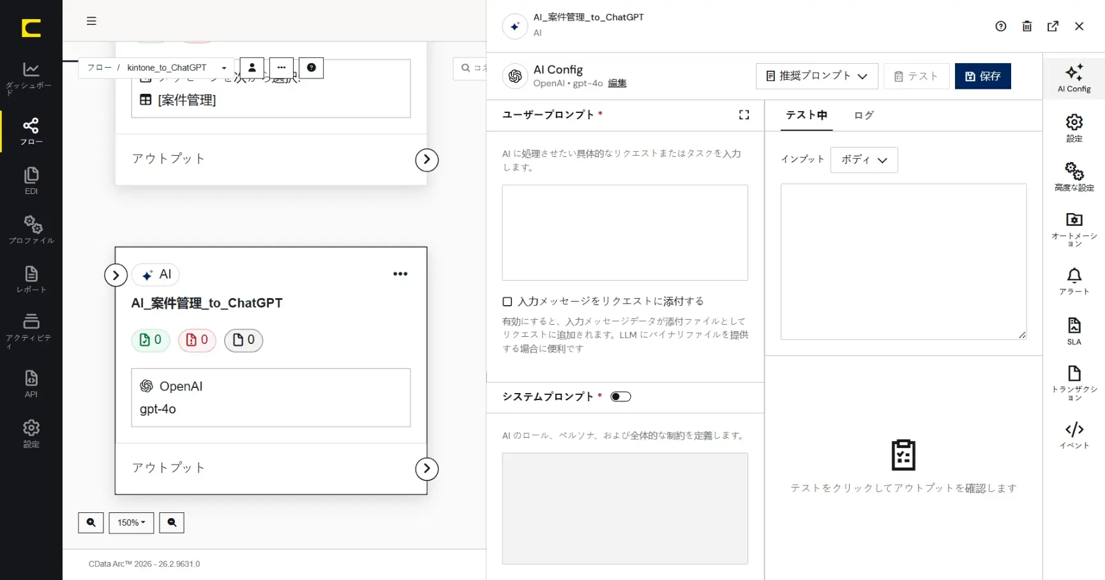
Task: Click AI_案件管理_to_ChatGPT connector title
Action: (x=207, y=303)
